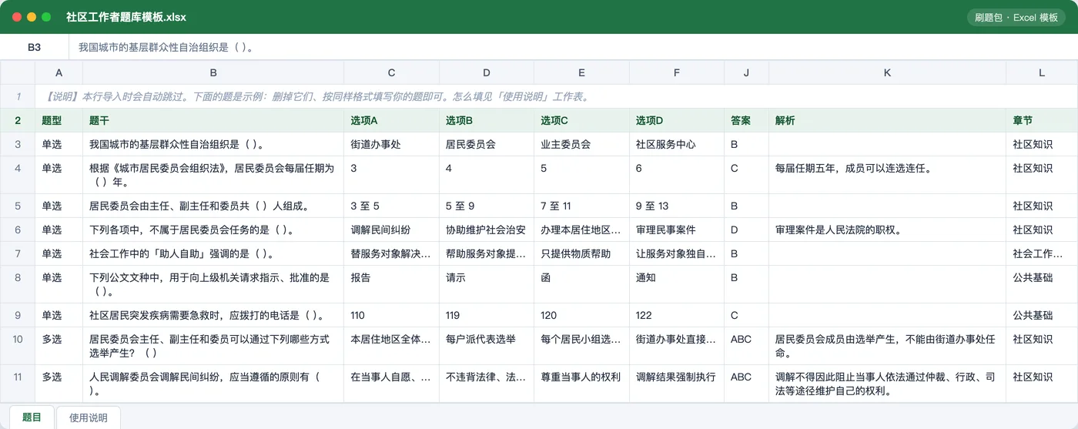This screenshot has width=1078, height=429.
Task: Click answer ABC in row 10
Action: point(746,346)
